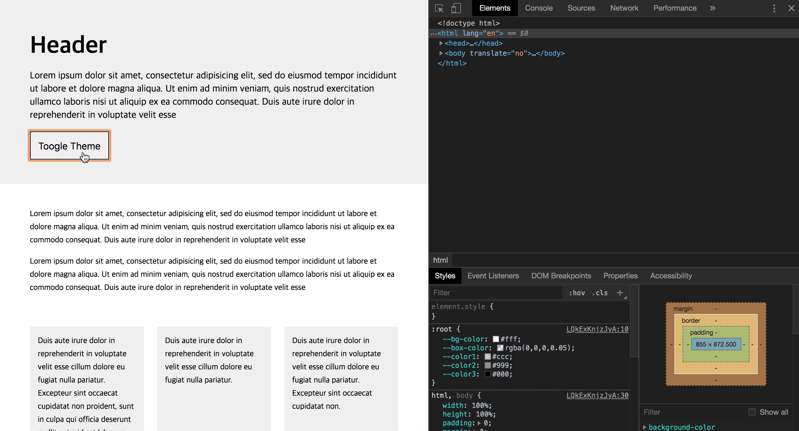This screenshot has height=431, width=799.
Task: Expand the body element node
Action: tap(441, 53)
